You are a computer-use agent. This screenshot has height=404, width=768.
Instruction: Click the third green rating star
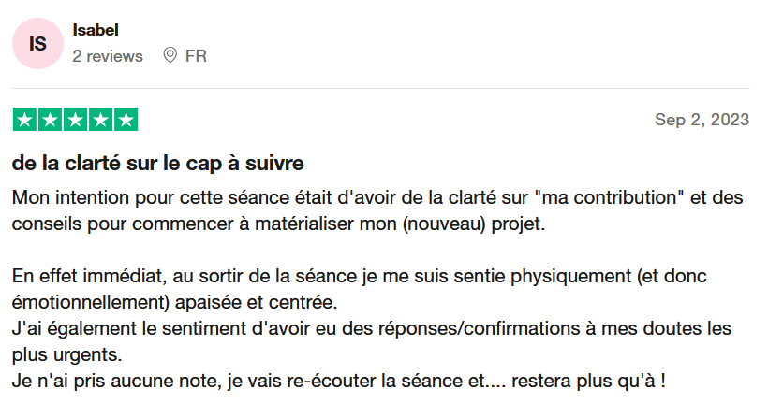75,120
